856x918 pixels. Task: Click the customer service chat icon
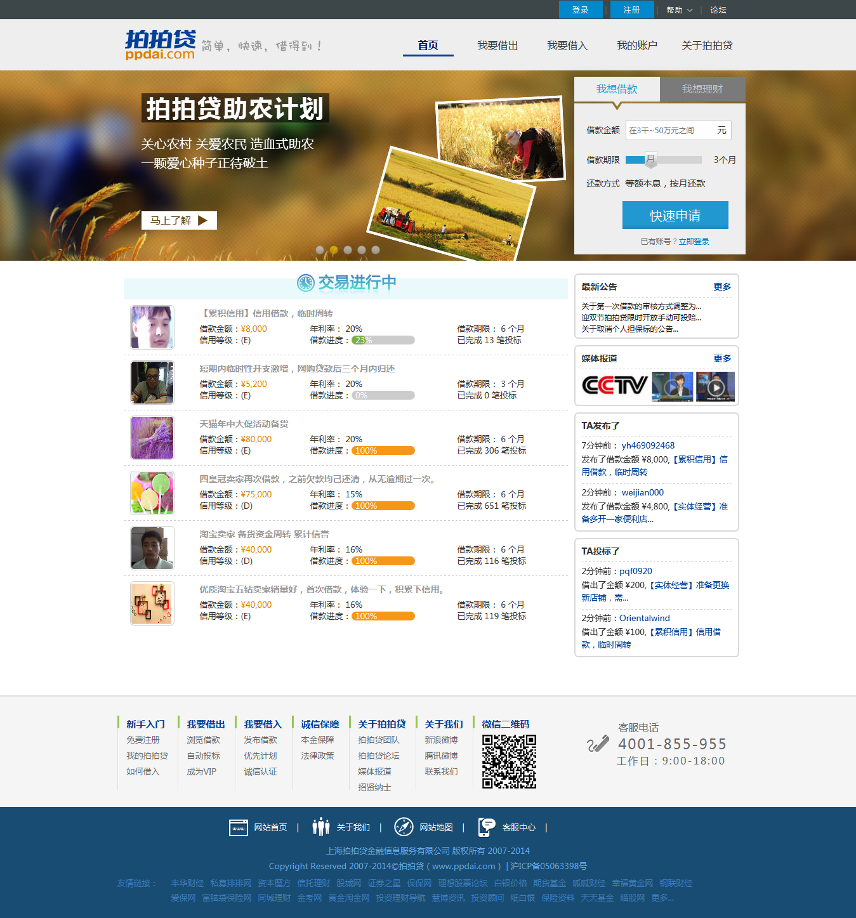point(487,827)
